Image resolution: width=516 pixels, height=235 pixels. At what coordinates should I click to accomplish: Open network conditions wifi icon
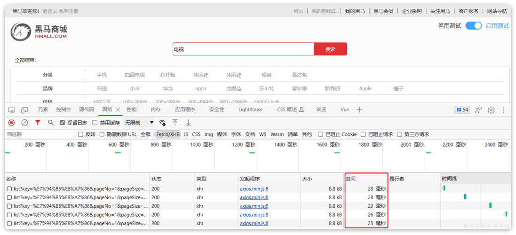tap(162, 123)
